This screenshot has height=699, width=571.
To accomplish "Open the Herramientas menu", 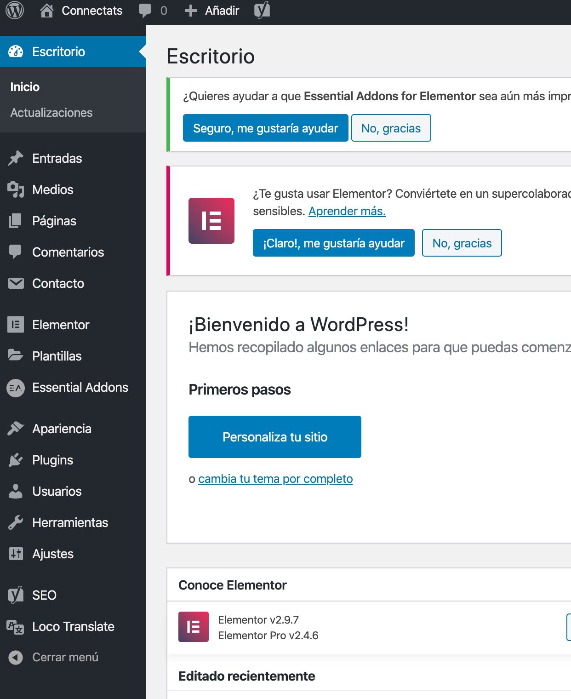I will point(70,522).
